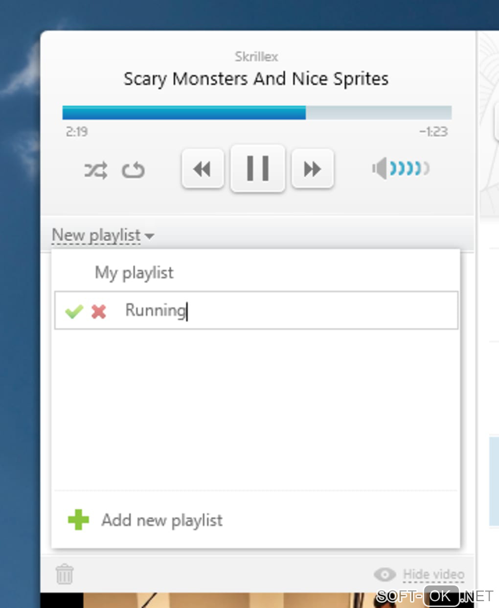This screenshot has width=499, height=608.
Task: Mute audio with the speaker icon
Action: 379,169
